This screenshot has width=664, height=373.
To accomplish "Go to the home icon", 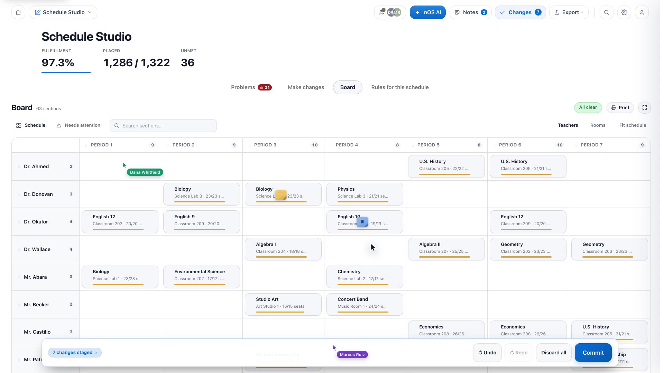I will point(18,12).
